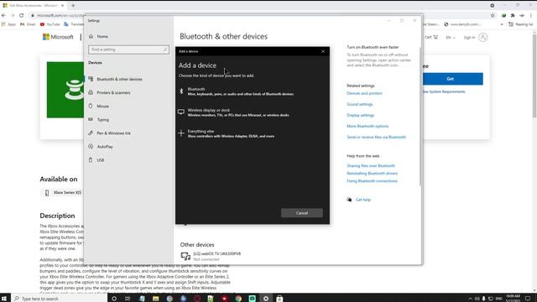Reload the browser page

click(21, 15)
